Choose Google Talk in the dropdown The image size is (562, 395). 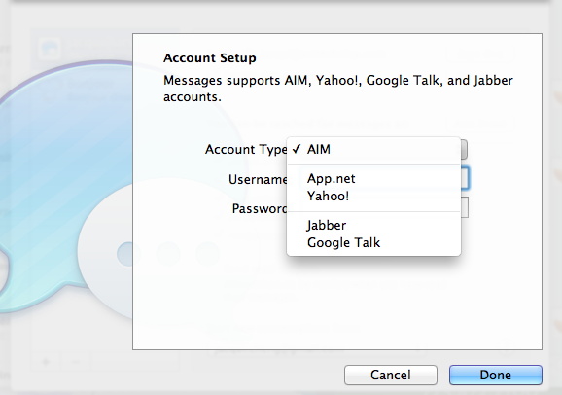coord(373,242)
